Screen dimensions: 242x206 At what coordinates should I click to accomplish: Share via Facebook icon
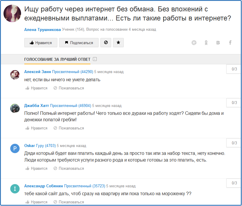230,43
